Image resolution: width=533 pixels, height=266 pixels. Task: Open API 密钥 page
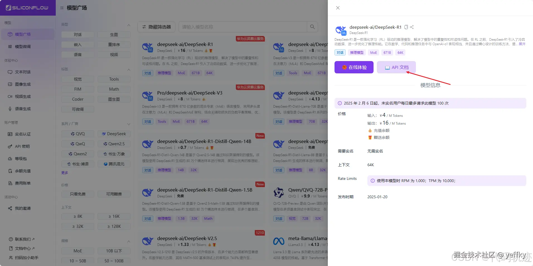[27, 146]
